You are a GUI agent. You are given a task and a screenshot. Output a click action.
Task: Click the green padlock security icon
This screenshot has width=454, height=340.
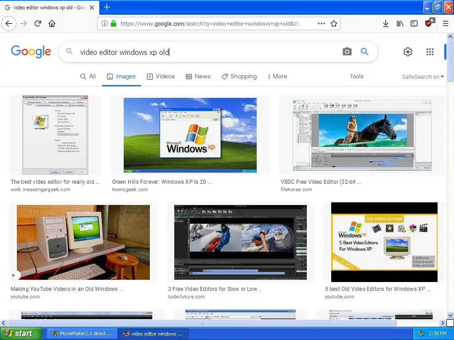113,24
